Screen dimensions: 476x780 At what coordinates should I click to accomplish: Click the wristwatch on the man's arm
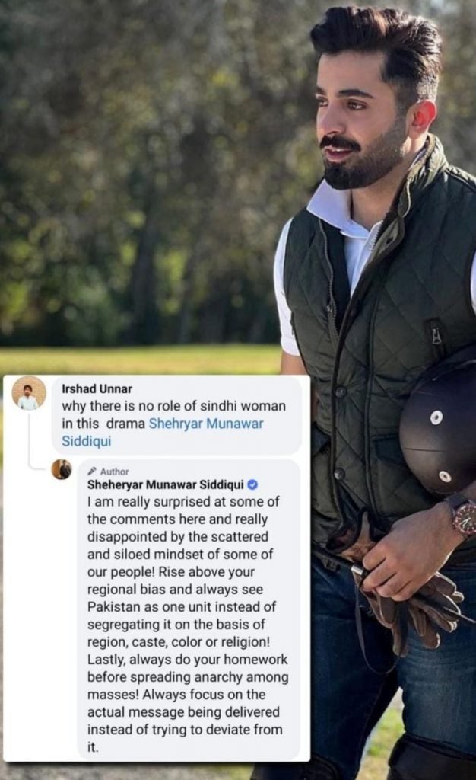click(460, 515)
